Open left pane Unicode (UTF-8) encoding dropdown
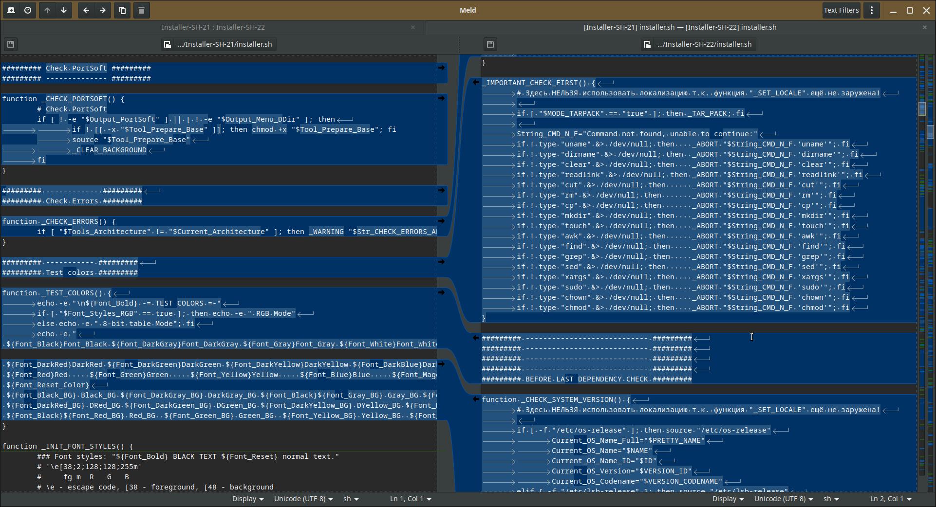The height and width of the screenshot is (507, 936). (x=303, y=499)
